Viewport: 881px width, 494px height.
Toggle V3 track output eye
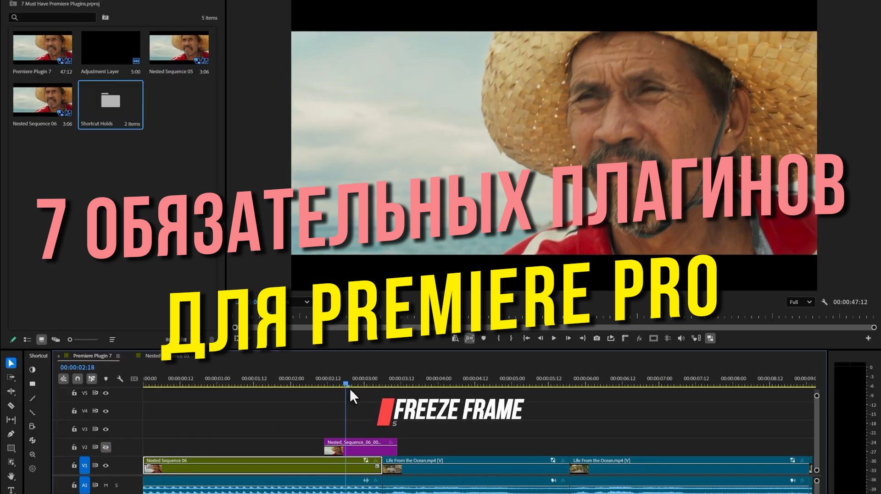106,429
